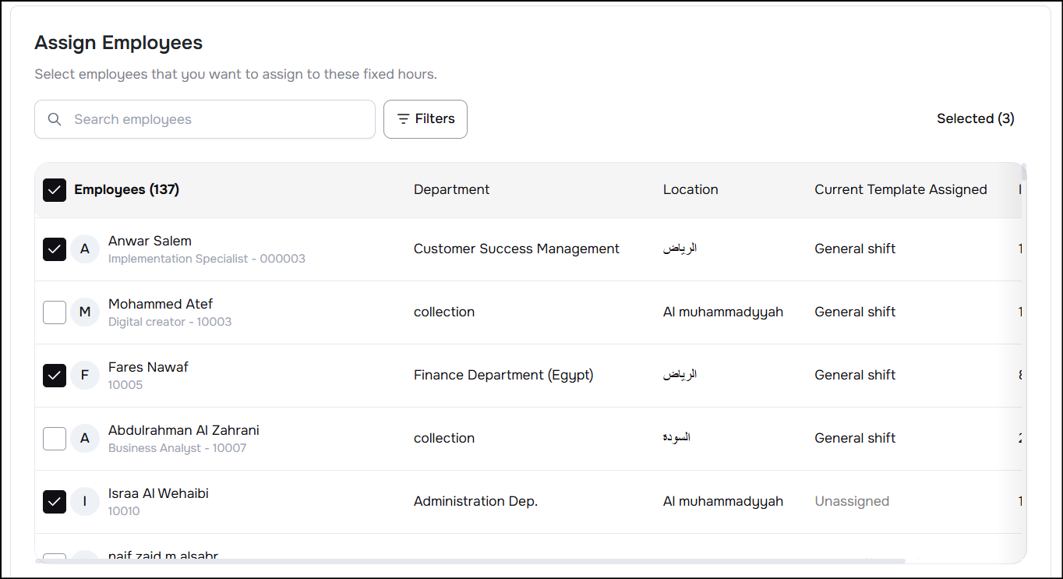This screenshot has width=1063, height=579.
Task: Click Current Template Assigned column header
Action: pos(900,189)
